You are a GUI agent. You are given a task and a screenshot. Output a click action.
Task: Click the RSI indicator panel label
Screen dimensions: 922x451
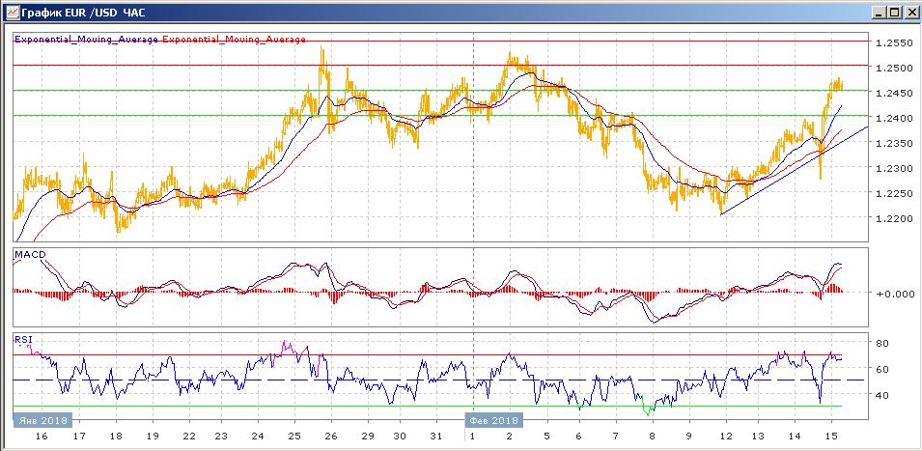[23, 339]
